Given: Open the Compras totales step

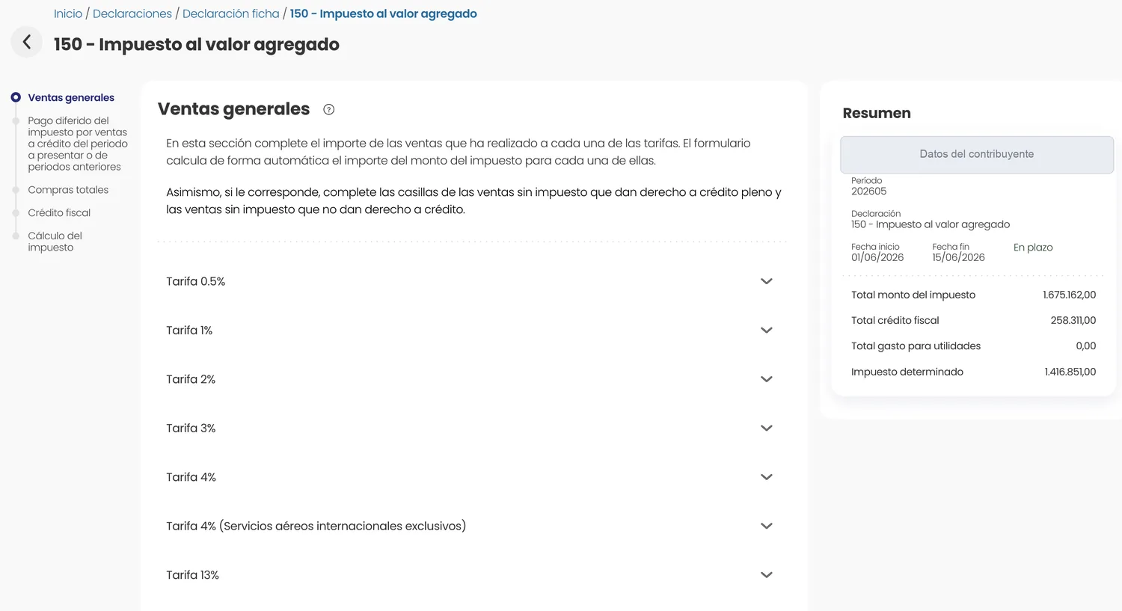Looking at the screenshot, I should click(68, 190).
